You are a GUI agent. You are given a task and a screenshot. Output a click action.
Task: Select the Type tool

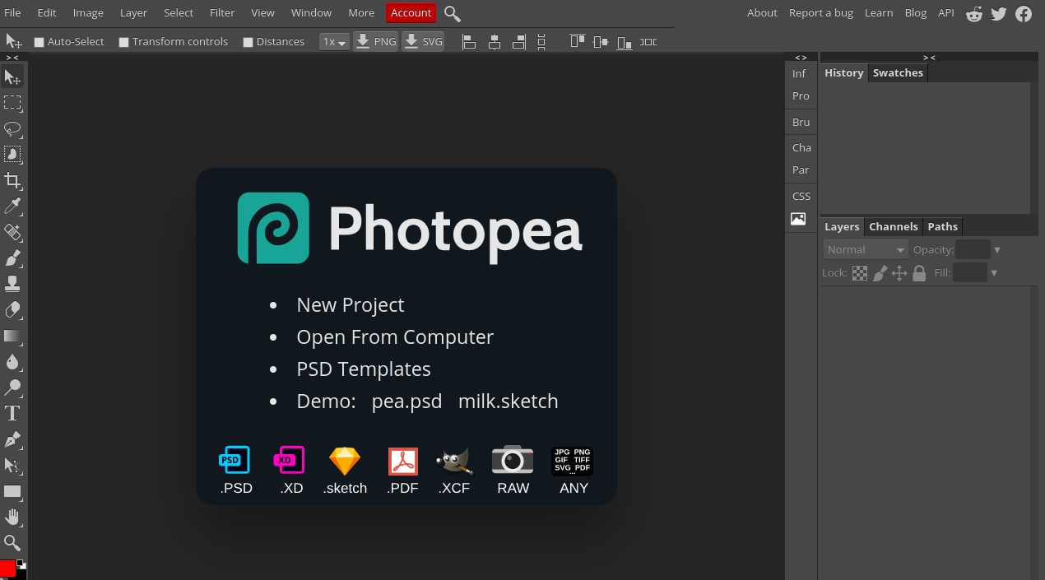point(12,414)
